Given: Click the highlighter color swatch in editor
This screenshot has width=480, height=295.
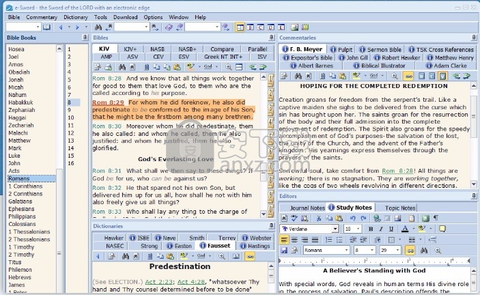Looking at the screenshot, I should click(x=422, y=229).
